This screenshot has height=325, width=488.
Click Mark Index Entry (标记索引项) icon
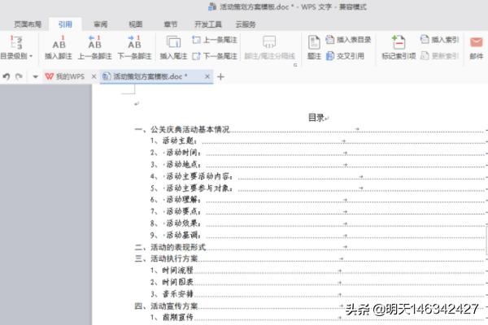point(399,46)
